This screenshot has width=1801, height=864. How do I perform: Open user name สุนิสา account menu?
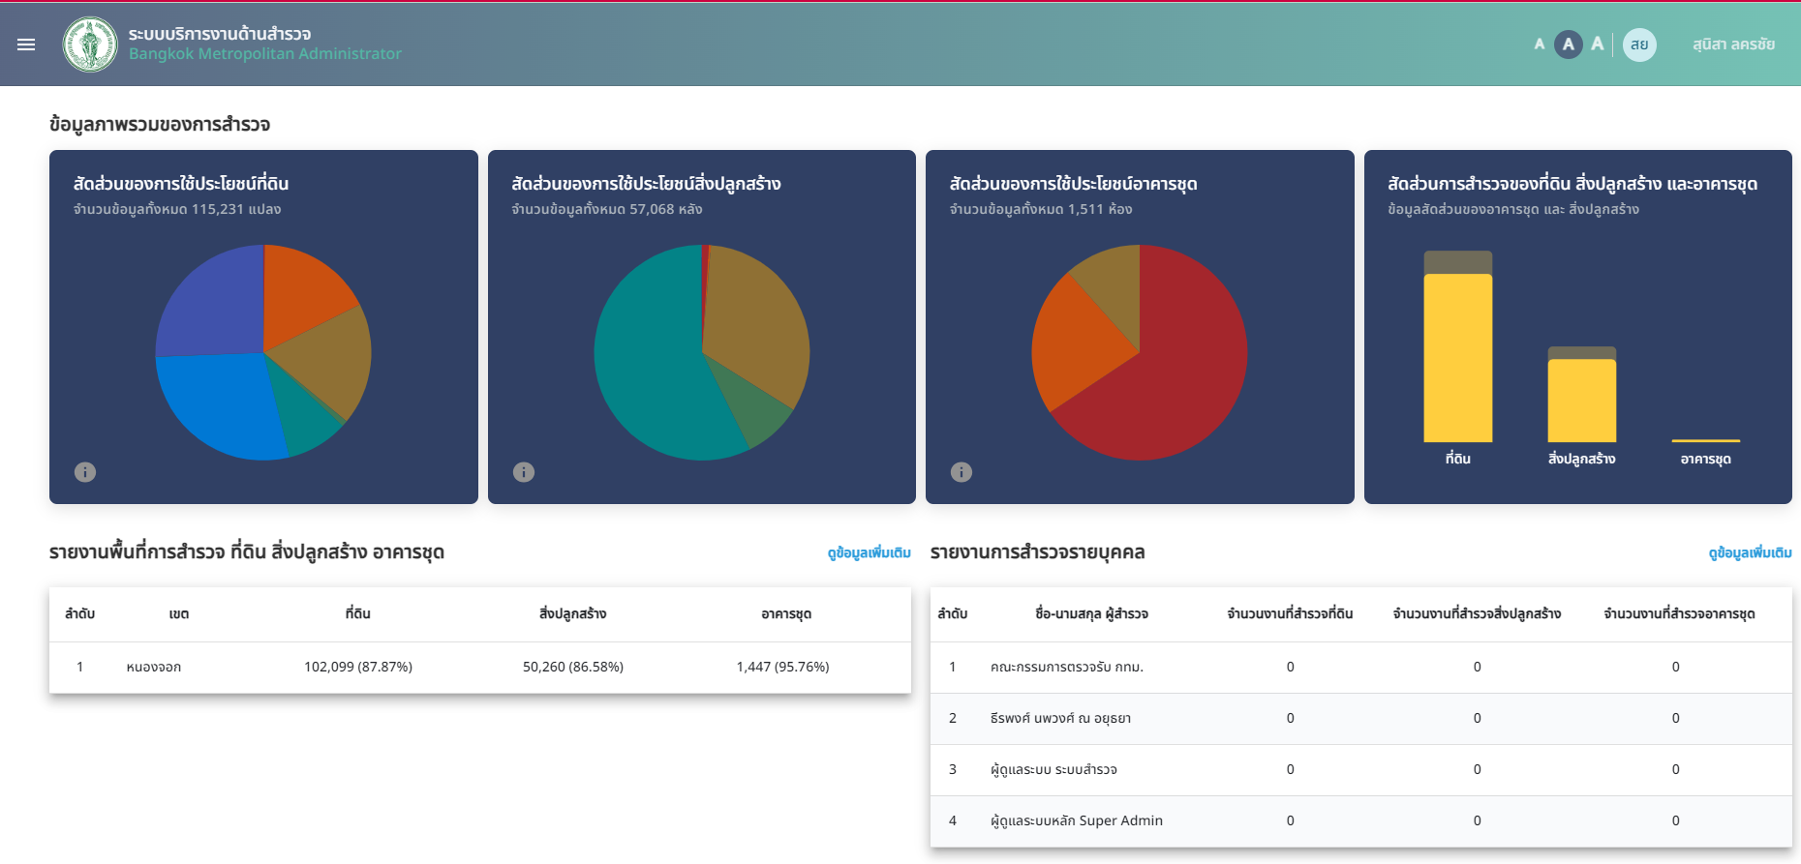click(x=1733, y=45)
